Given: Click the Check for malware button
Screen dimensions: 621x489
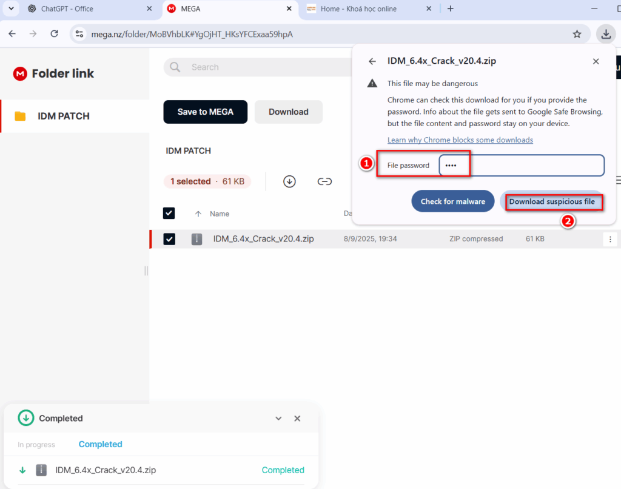Looking at the screenshot, I should 452,201.
